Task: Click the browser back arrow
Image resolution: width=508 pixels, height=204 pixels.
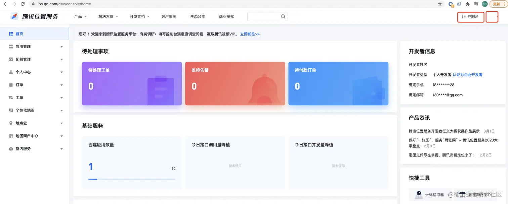Action: 5,4
